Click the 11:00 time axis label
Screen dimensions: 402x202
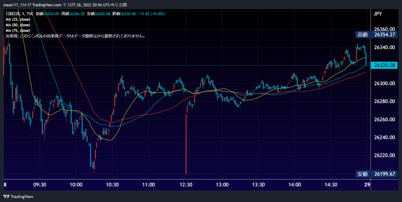pyautogui.click(x=149, y=185)
